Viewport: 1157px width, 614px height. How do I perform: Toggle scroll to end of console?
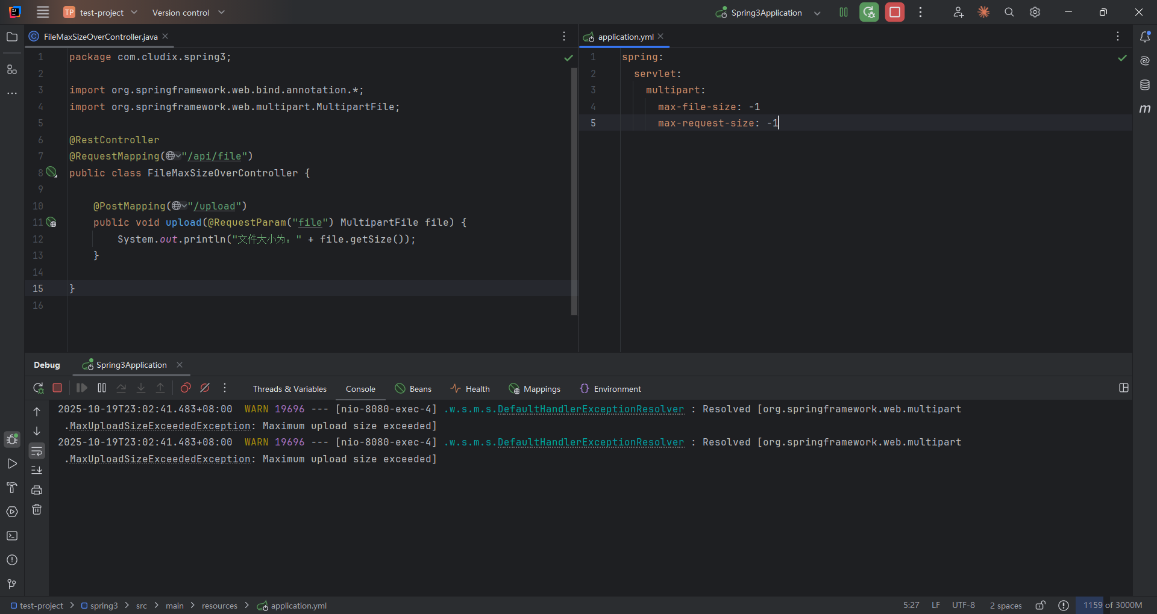pyautogui.click(x=37, y=470)
